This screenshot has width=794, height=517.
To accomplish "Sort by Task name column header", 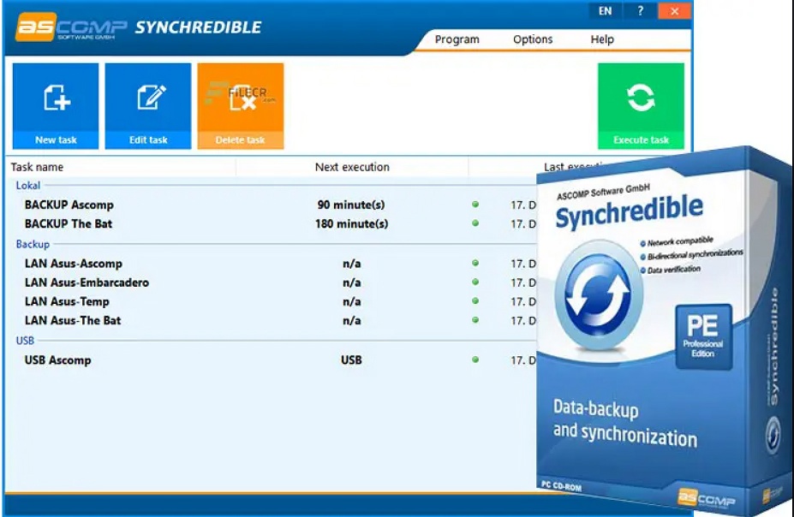I will point(37,167).
